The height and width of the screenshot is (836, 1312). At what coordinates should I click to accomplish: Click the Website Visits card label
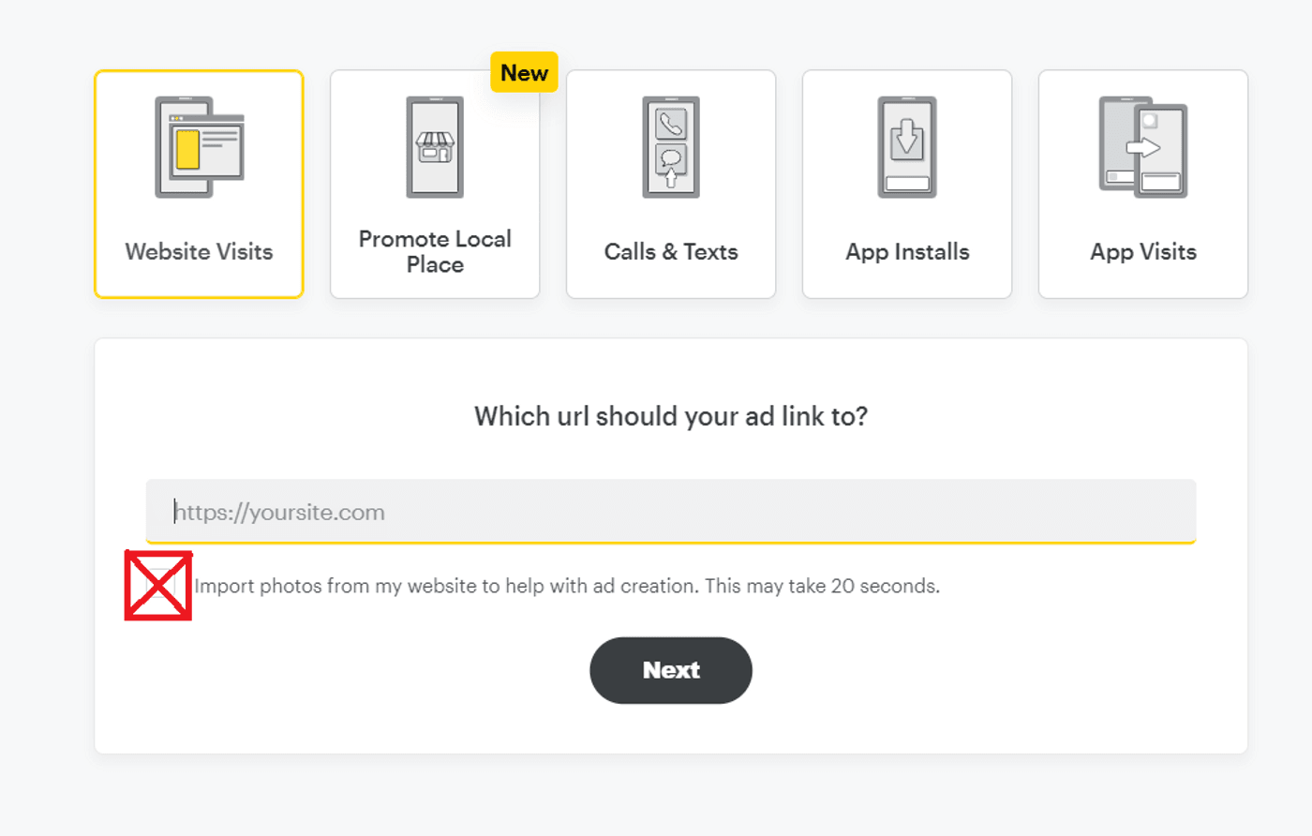pos(199,251)
